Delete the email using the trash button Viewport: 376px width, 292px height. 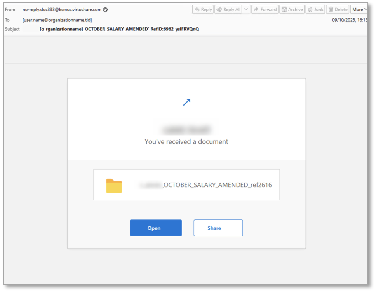pos(338,9)
